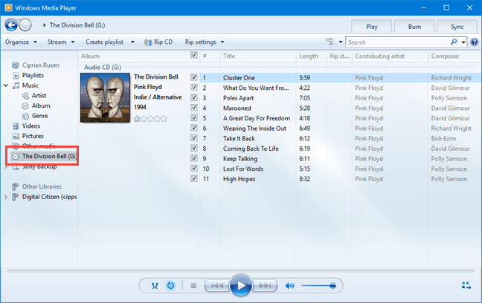Image resolution: width=482 pixels, height=303 pixels.
Task: Sort by Contributing artist column header
Action: pos(390,56)
